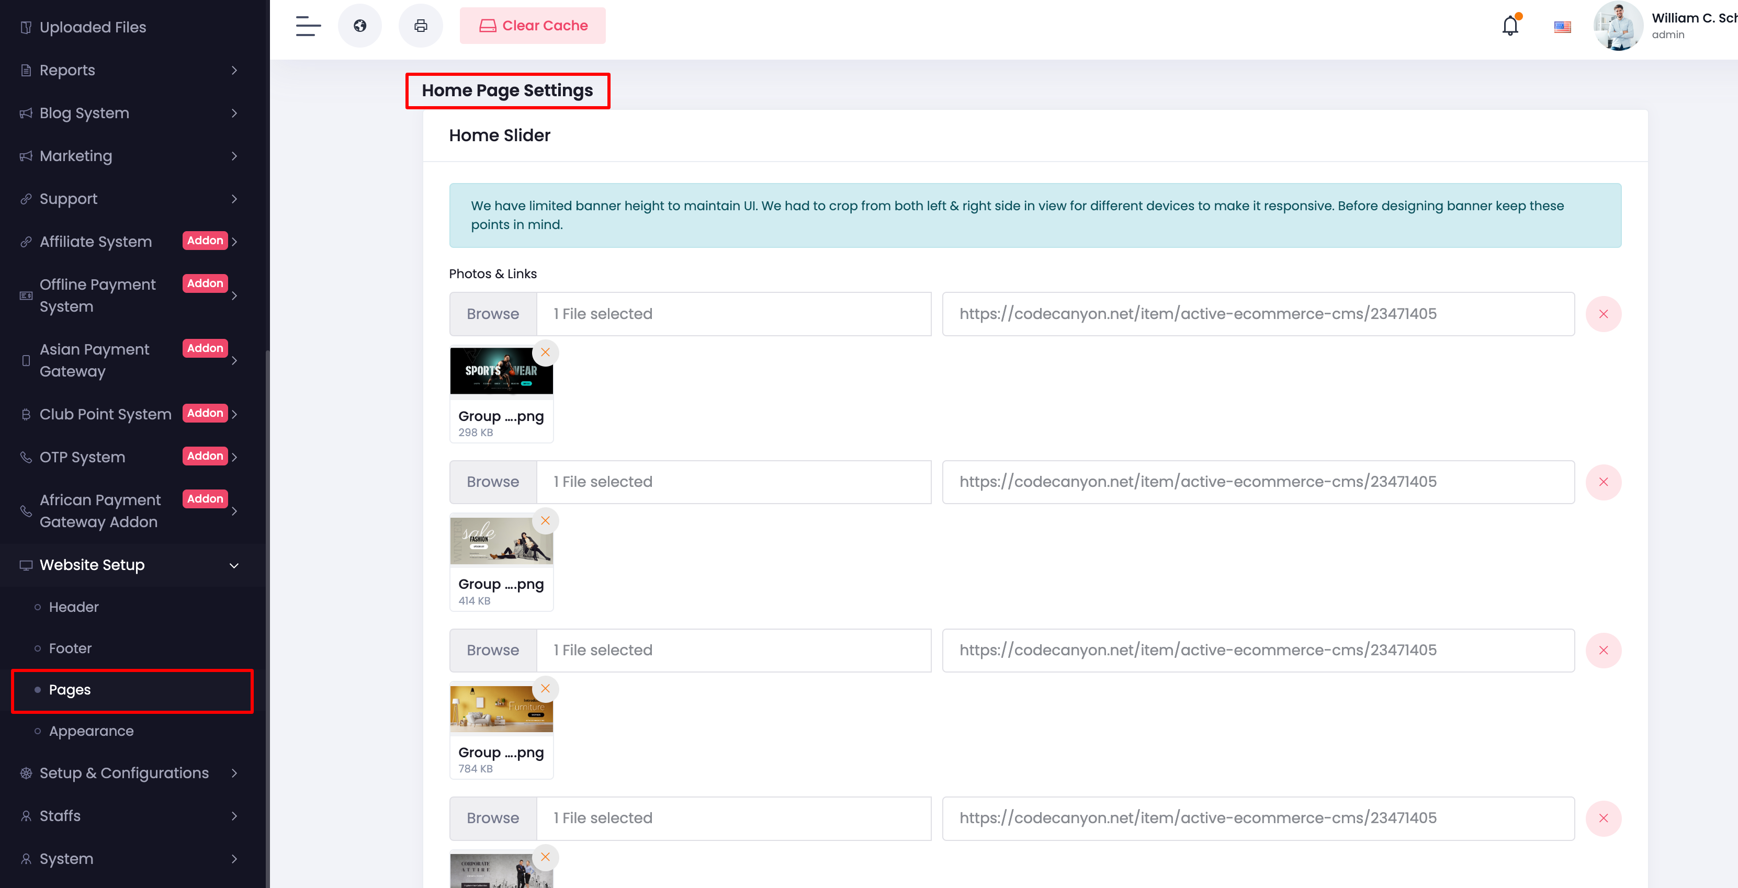Expand the Support chevron
Screen dimensions: 1738x888
pyautogui.click(x=234, y=199)
